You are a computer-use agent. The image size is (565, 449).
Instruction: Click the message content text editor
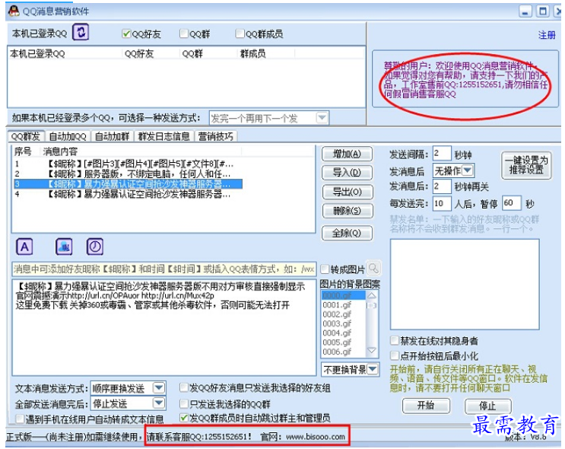pyautogui.click(x=164, y=327)
